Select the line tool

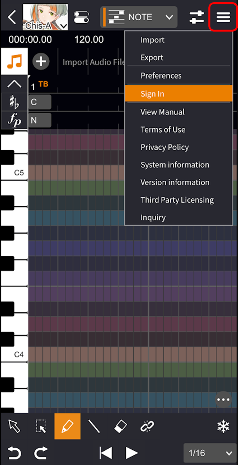(x=94, y=426)
